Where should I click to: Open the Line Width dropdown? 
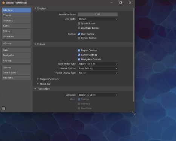pos(98,19)
